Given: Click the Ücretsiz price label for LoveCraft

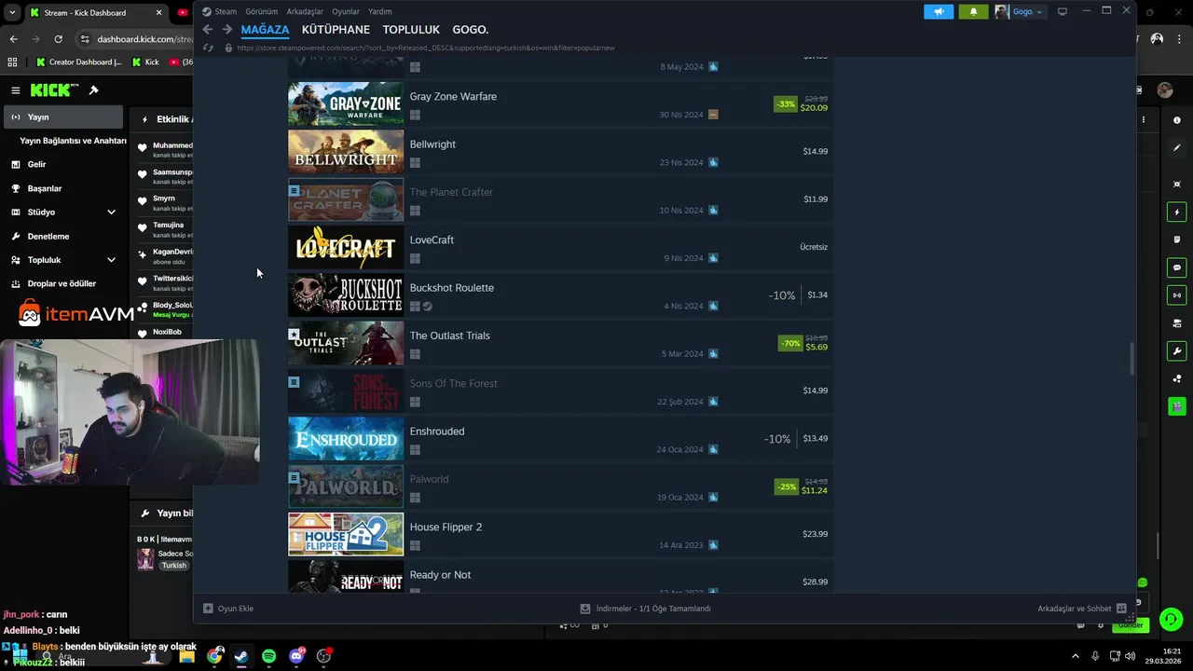Looking at the screenshot, I should [x=814, y=247].
